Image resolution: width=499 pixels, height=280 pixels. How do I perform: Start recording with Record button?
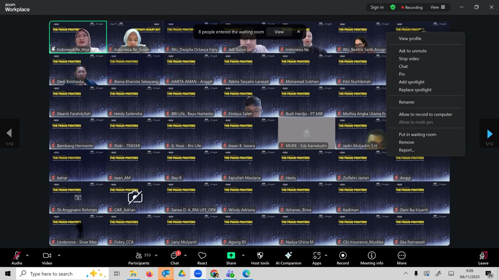point(343,255)
